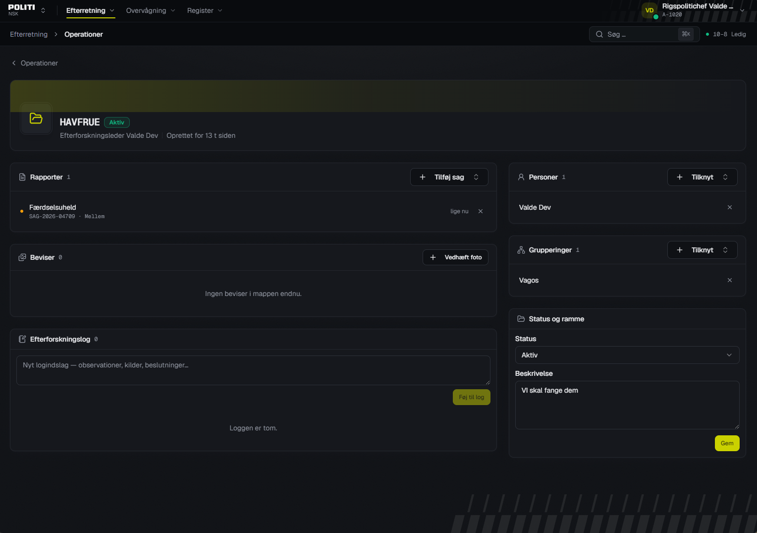Expand the Overvågning chevron
Screen dimensions: 757x533
click(173, 10)
